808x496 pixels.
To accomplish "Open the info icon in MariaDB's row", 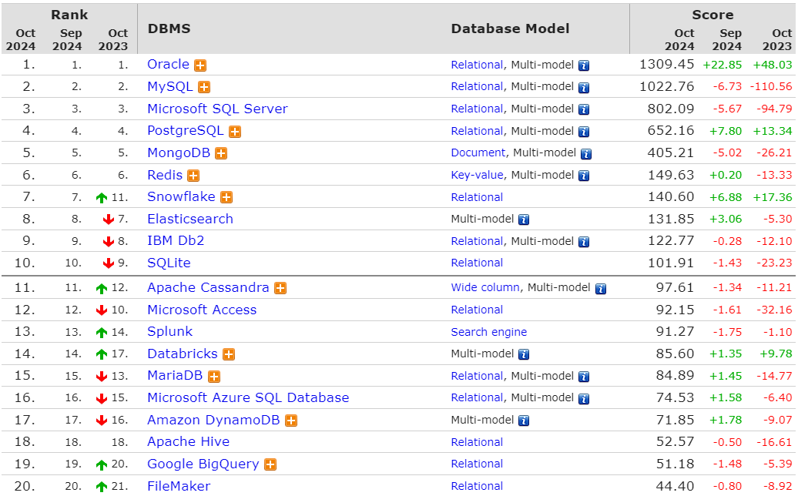I will (x=584, y=377).
